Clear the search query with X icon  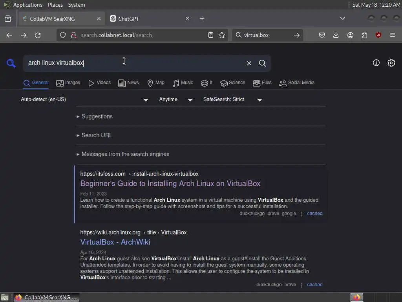(x=249, y=63)
